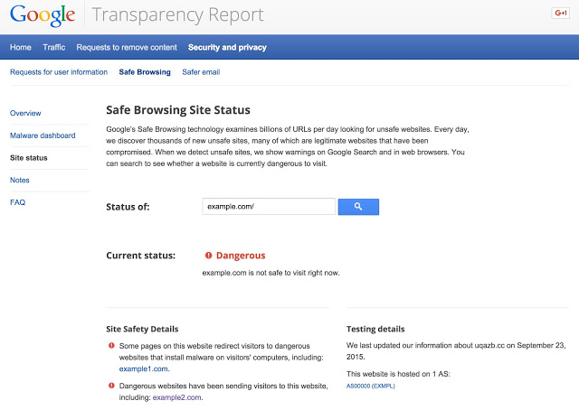Open Malware dashboard in the sidebar
The width and height of the screenshot is (579, 410).
tap(43, 135)
